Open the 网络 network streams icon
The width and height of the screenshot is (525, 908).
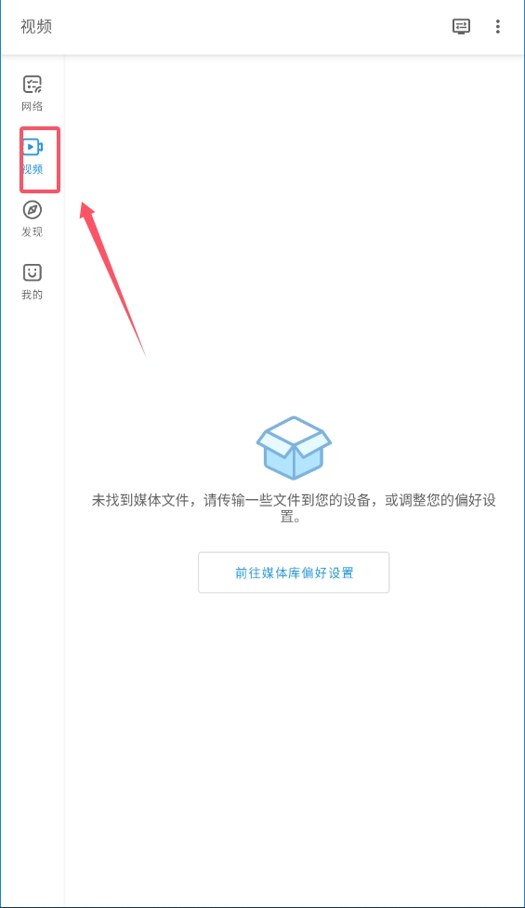point(33,85)
